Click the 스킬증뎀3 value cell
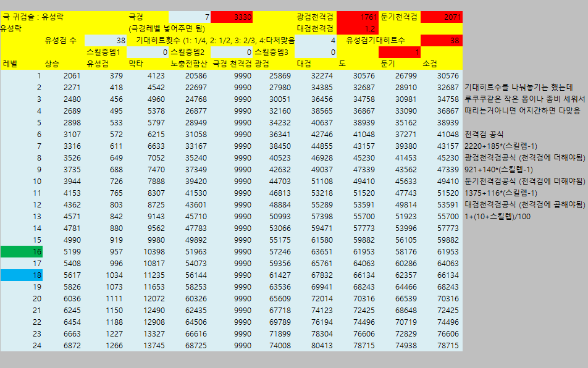Viewport: 588px width, 368px height. 316,52
